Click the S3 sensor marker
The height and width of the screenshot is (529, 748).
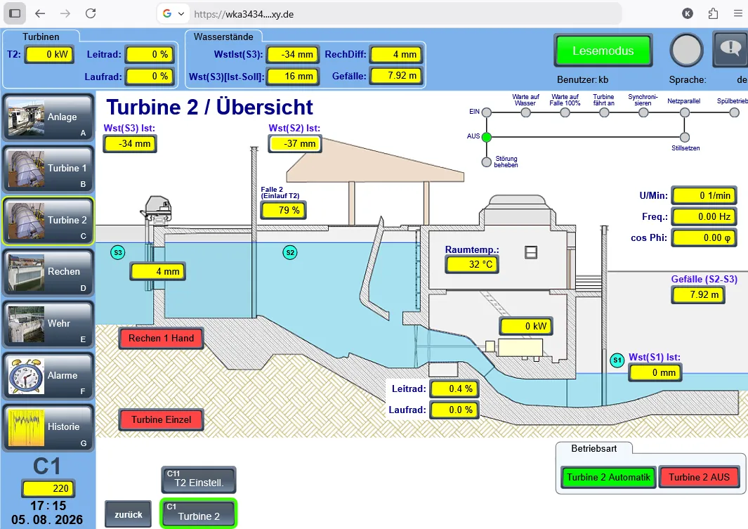pyautogui.click(x=118, y=252)
